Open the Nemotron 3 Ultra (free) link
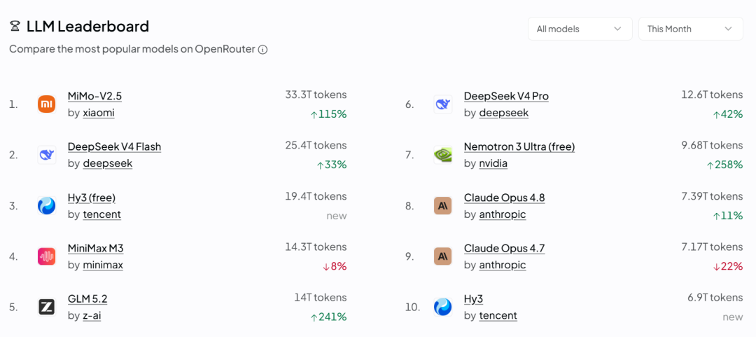 point(519,146)
